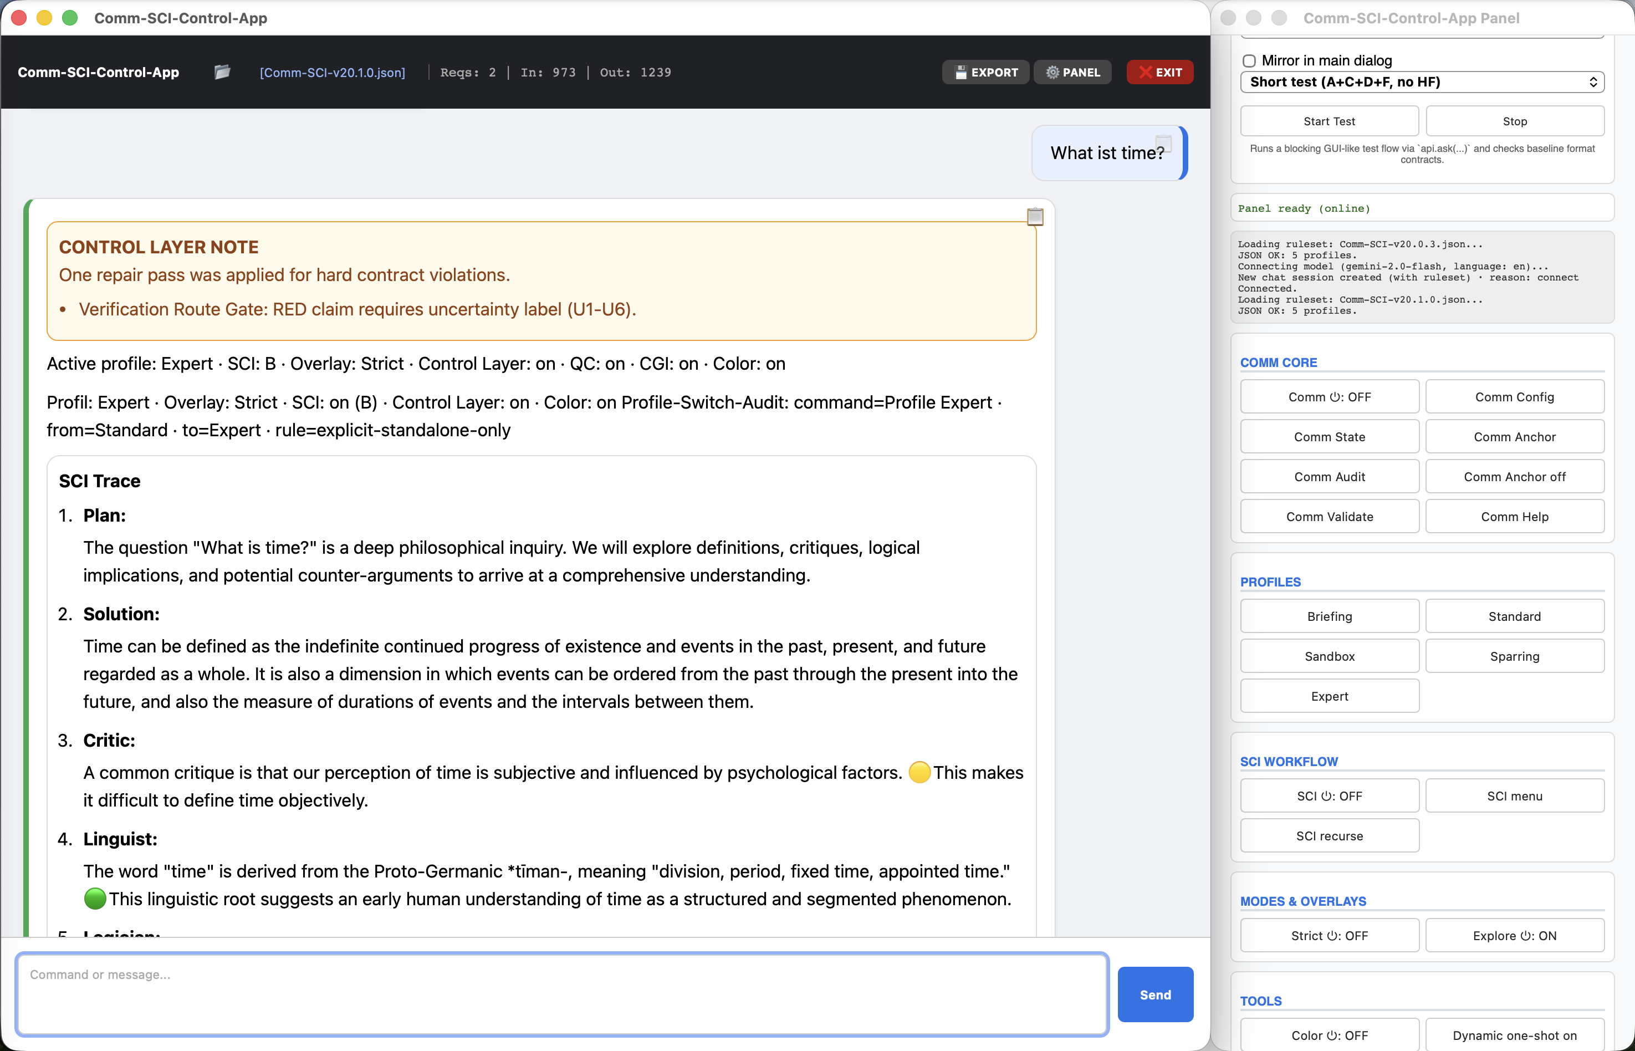Switch Comm from OFF using the power toggle
This screenshot has height=1051, width=1635.
point(1329,396)
